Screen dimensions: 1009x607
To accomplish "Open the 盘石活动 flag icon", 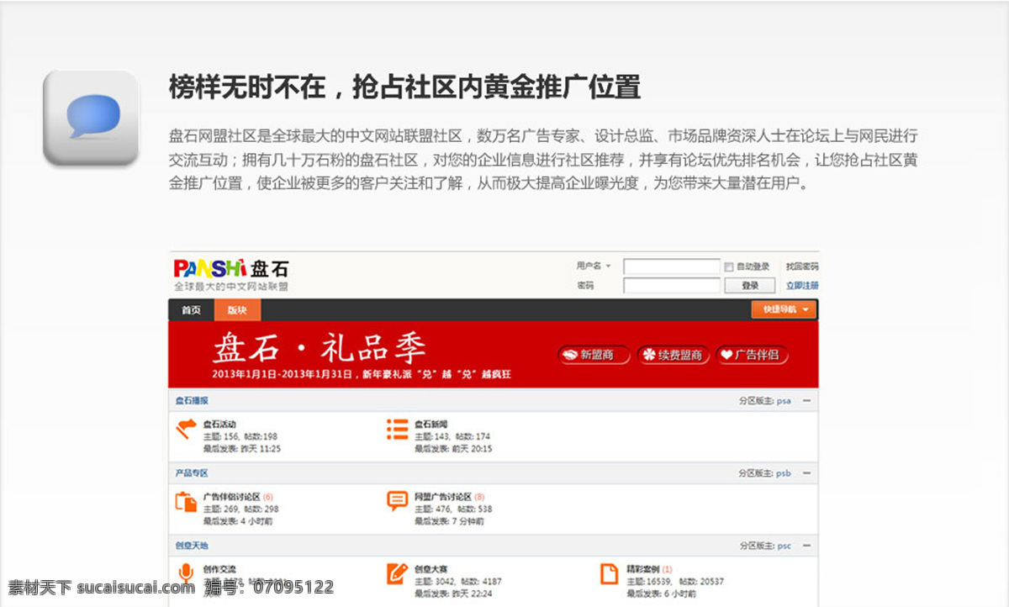I will 186,430.
